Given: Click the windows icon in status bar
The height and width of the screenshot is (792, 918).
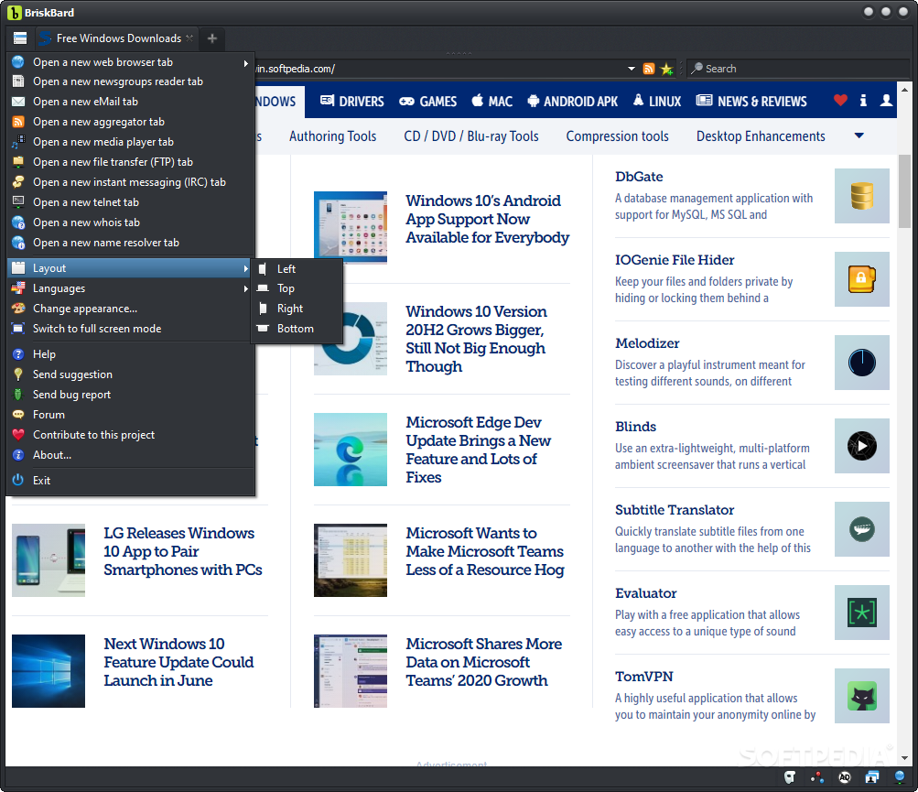Looking at the screenshot, I should click(872, 777).
